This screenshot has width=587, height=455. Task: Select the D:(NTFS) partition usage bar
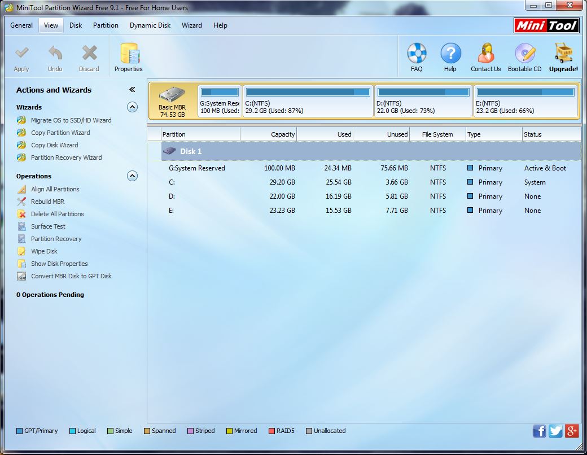[x=423, y=92]
